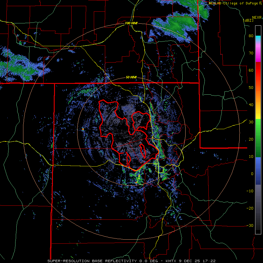Click the 40 value on the dBZ scale
Screen dimensions: 263x263
(x=251, y=105)
